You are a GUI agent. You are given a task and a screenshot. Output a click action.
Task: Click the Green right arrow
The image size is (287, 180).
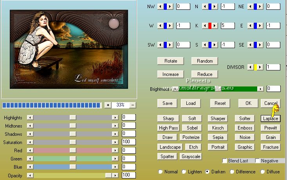(115, 158)
